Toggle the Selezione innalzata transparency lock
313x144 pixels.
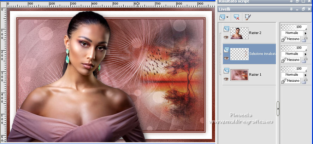(x=305, y=60)
